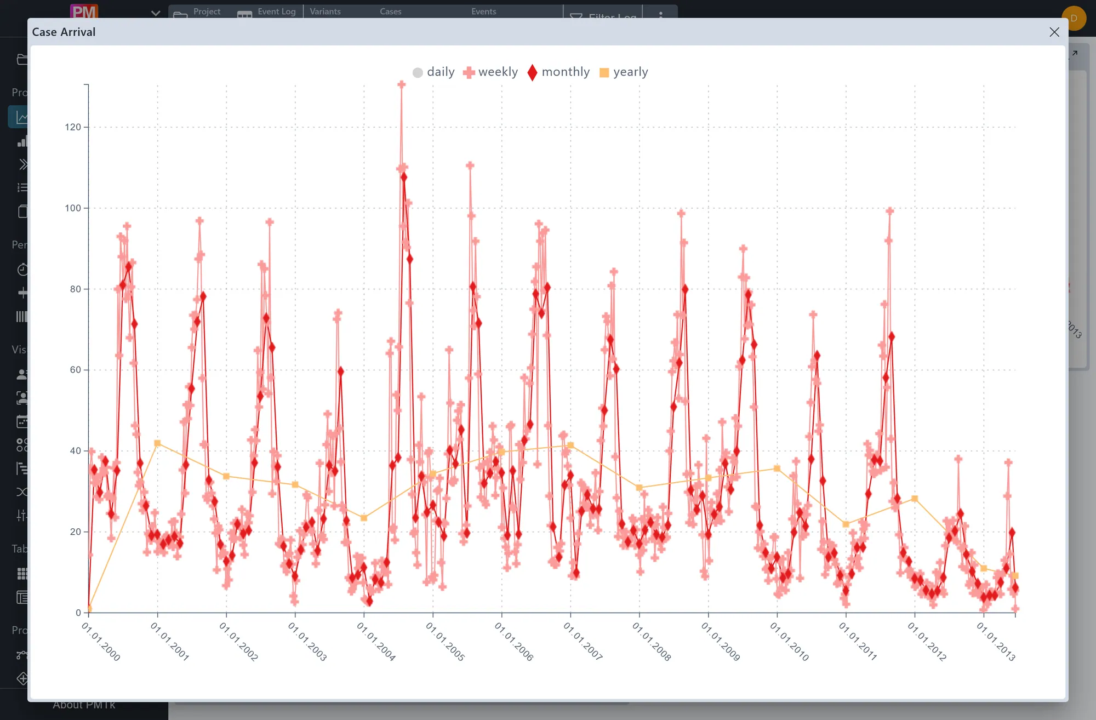Click the double chevron sidebar icon
Screen dimensions: 1096x720
[22, 164]
